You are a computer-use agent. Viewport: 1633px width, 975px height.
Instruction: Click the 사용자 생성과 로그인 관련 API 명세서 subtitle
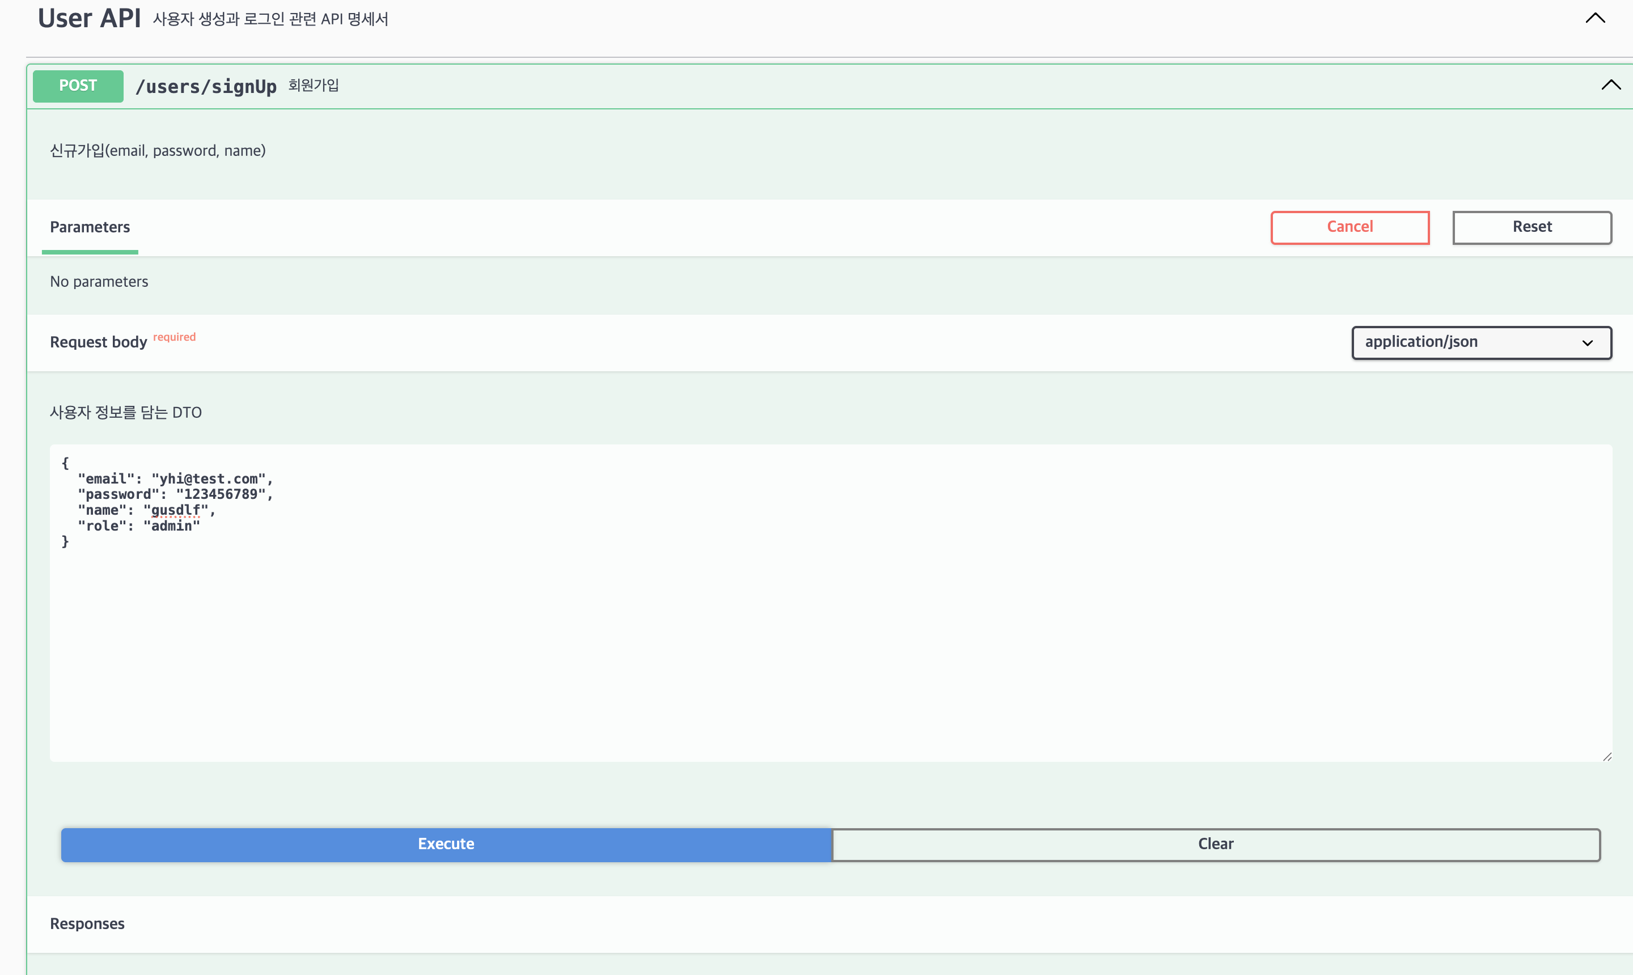click(270, 19)
